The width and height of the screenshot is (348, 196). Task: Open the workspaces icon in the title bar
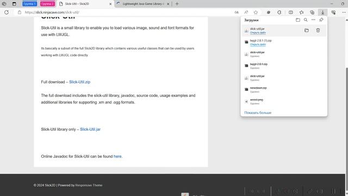coord(4,4)
